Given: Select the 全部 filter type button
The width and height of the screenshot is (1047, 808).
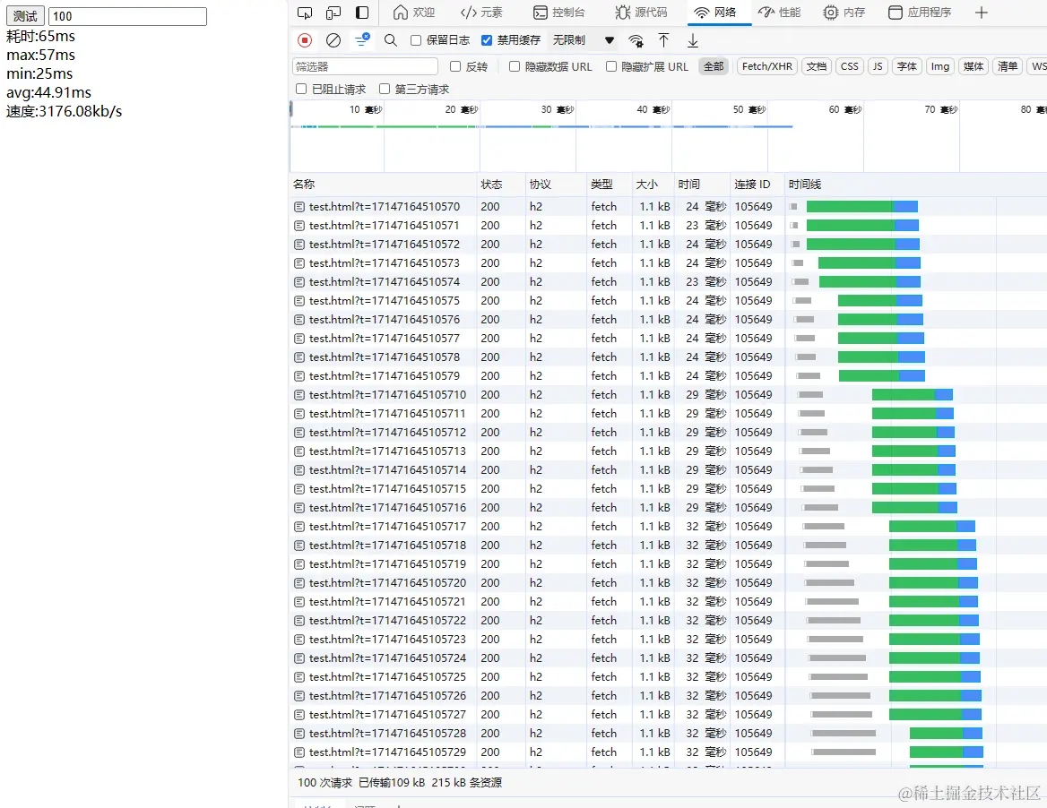Looking at the screenshot, I should click(x=714, y=66).
